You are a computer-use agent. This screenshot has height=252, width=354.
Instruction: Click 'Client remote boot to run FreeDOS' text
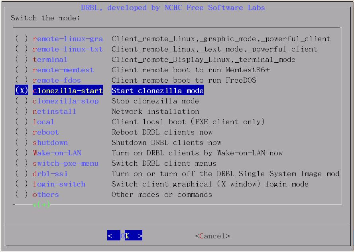coord(184,81)
